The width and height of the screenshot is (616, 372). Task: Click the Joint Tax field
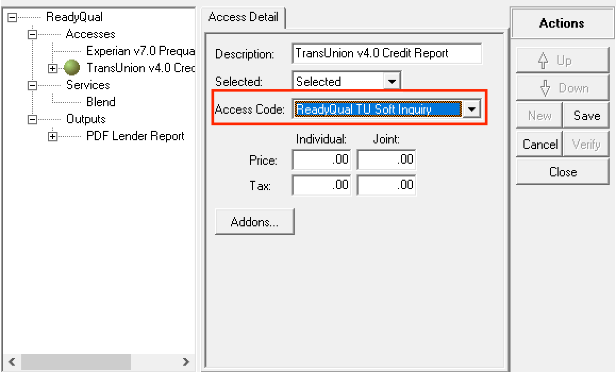386,185
